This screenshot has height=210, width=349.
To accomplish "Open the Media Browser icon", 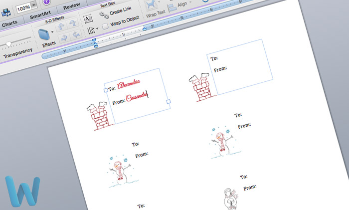I will click(x=6, y=13).
